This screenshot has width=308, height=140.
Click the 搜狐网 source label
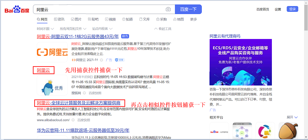[x=76, y=93]
